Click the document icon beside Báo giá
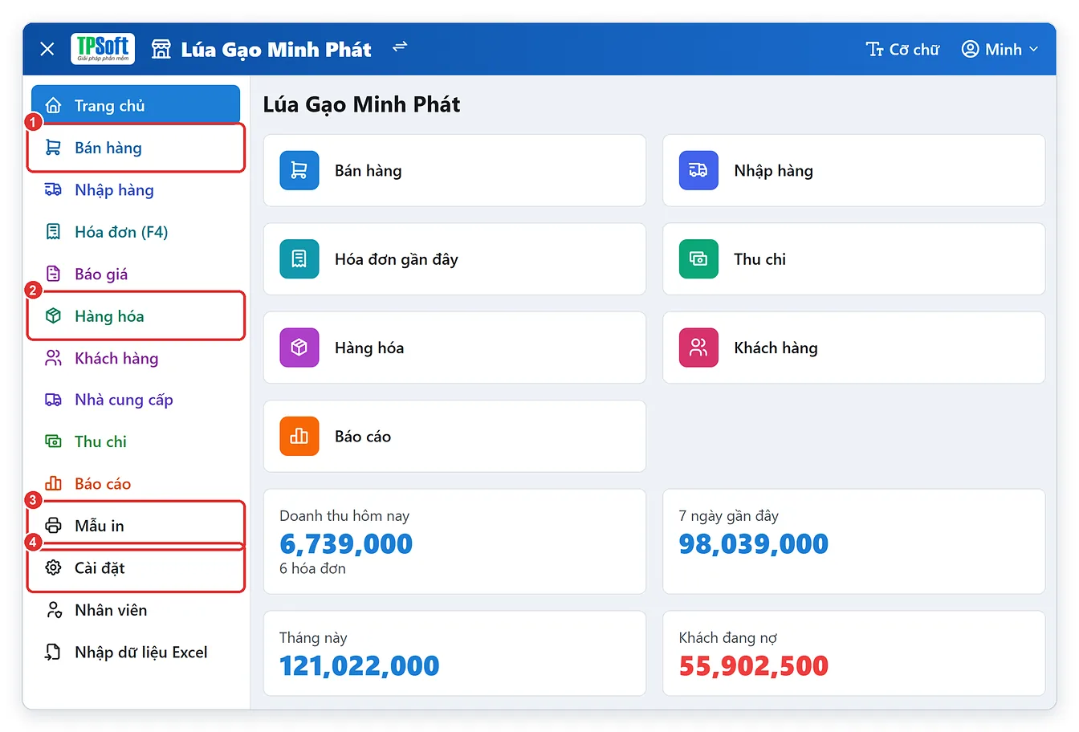This screenshot has width=1079, height=732. point(53,274)
